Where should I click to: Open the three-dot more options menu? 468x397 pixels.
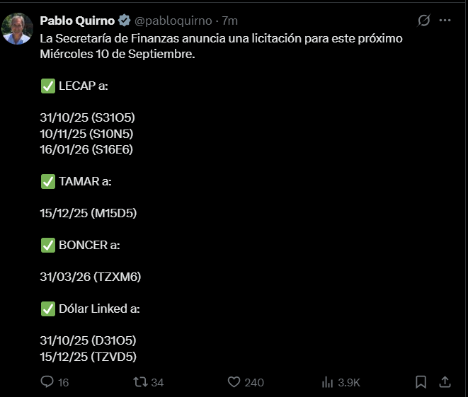(445, 21)
